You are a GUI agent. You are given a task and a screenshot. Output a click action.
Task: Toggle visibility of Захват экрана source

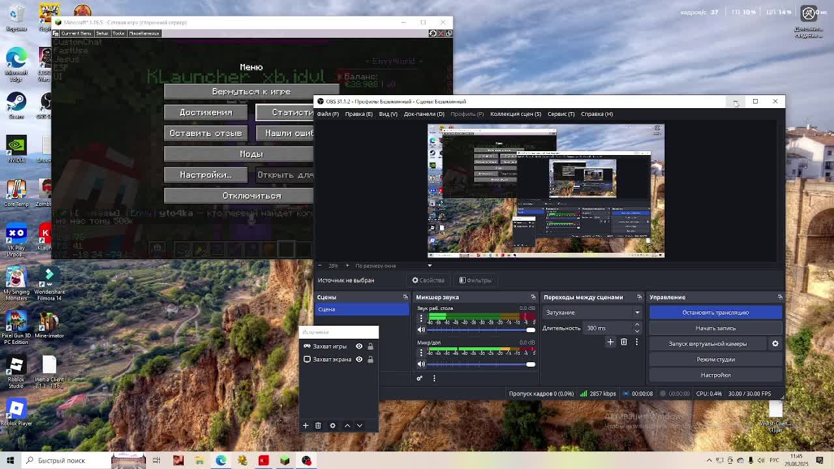(x=359, y=360)
